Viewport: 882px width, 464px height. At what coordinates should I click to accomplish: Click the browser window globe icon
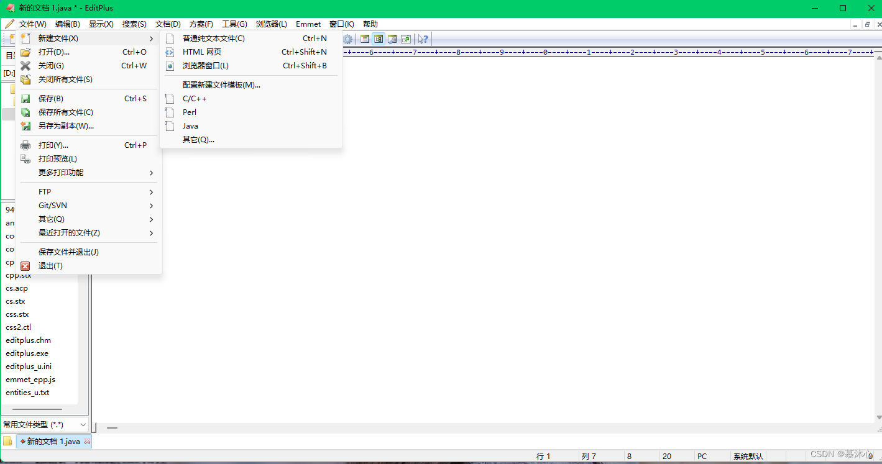170,66
